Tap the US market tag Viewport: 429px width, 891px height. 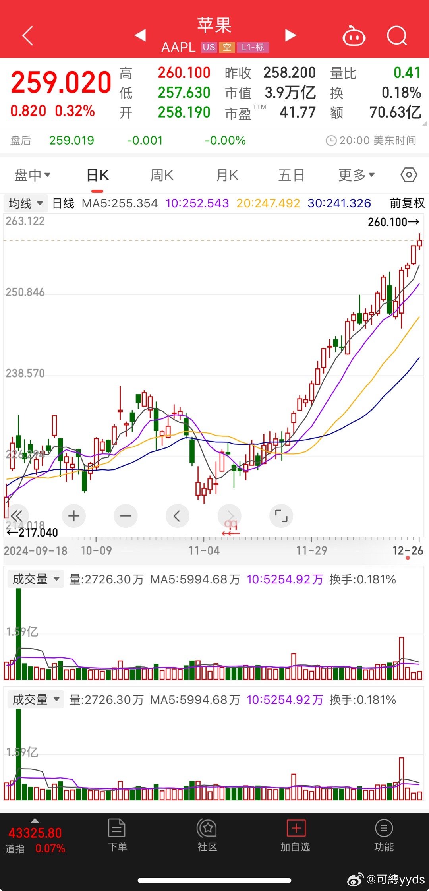[209, 47]
